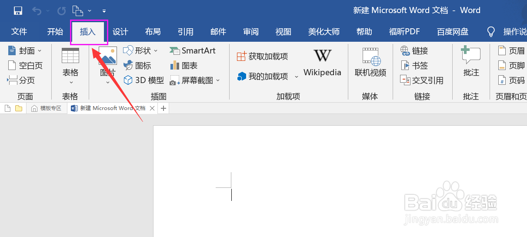The height and width of the screenshot is (237, 527).
Task: Select the 插入 ribbon tab
Action: (x=87, y=32)
